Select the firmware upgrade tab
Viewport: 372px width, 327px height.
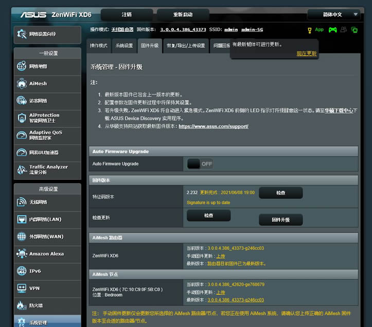150,46
